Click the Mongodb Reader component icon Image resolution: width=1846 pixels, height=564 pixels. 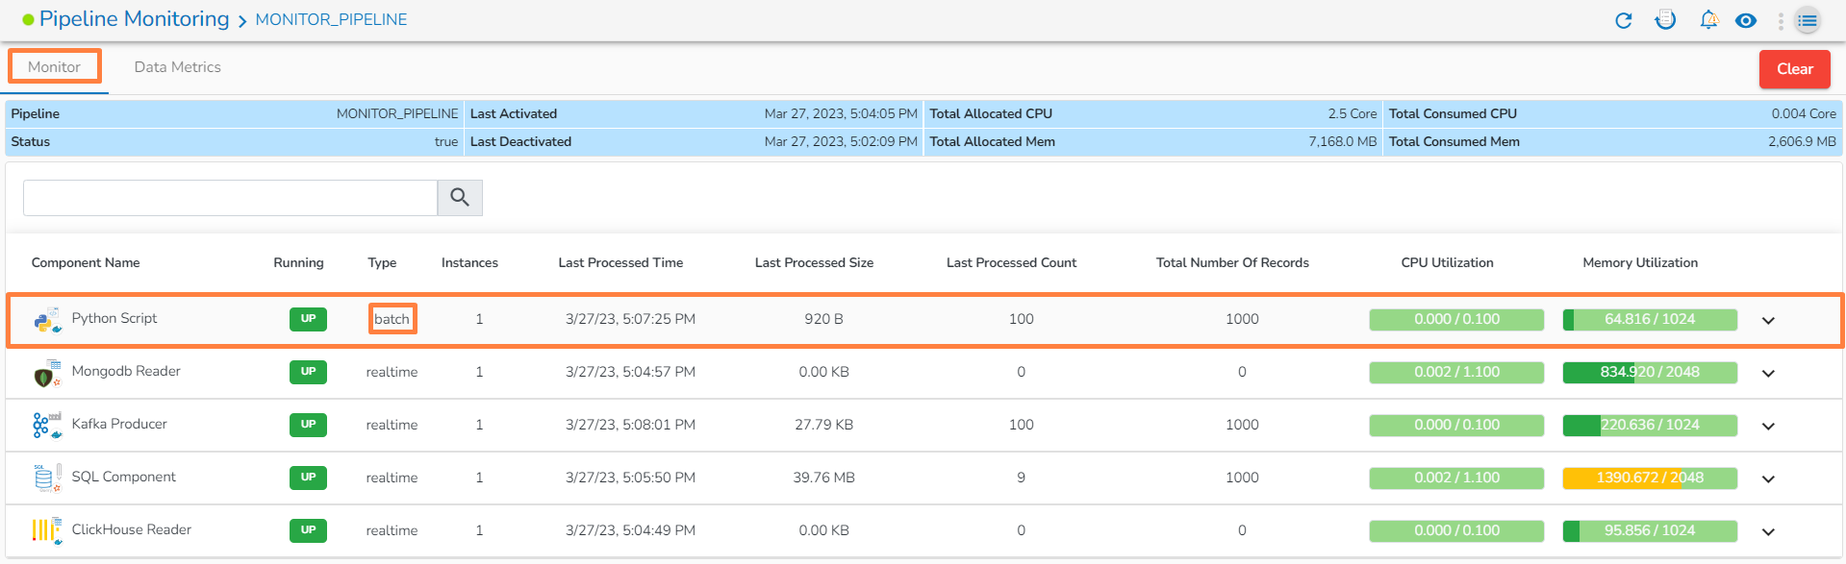pyautogui.click(x=47, y=373)
